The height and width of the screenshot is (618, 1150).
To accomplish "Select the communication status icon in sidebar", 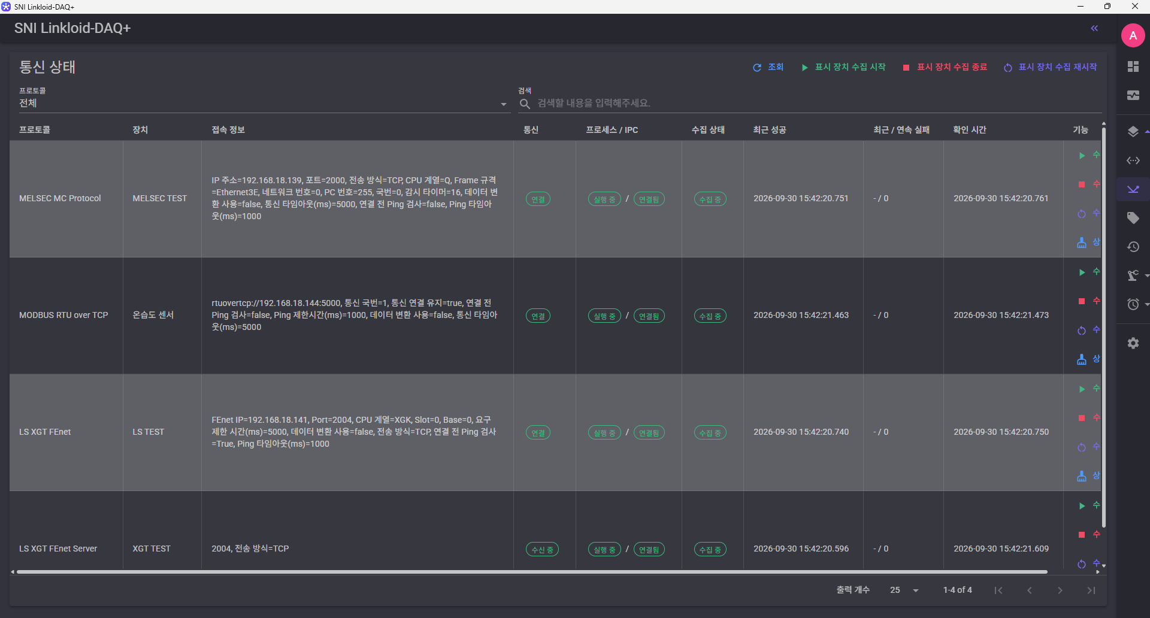I will 1133,189.
